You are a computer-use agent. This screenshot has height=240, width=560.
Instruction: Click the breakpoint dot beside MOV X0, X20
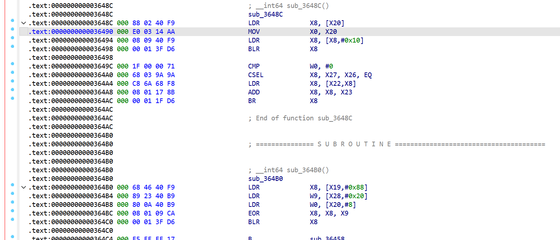point(13,29)
